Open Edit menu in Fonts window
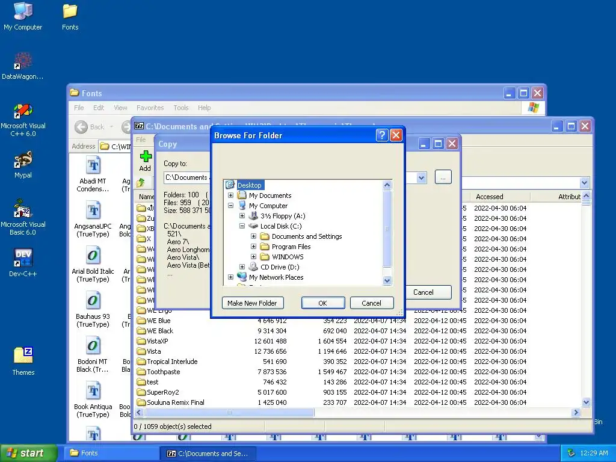 99,108
